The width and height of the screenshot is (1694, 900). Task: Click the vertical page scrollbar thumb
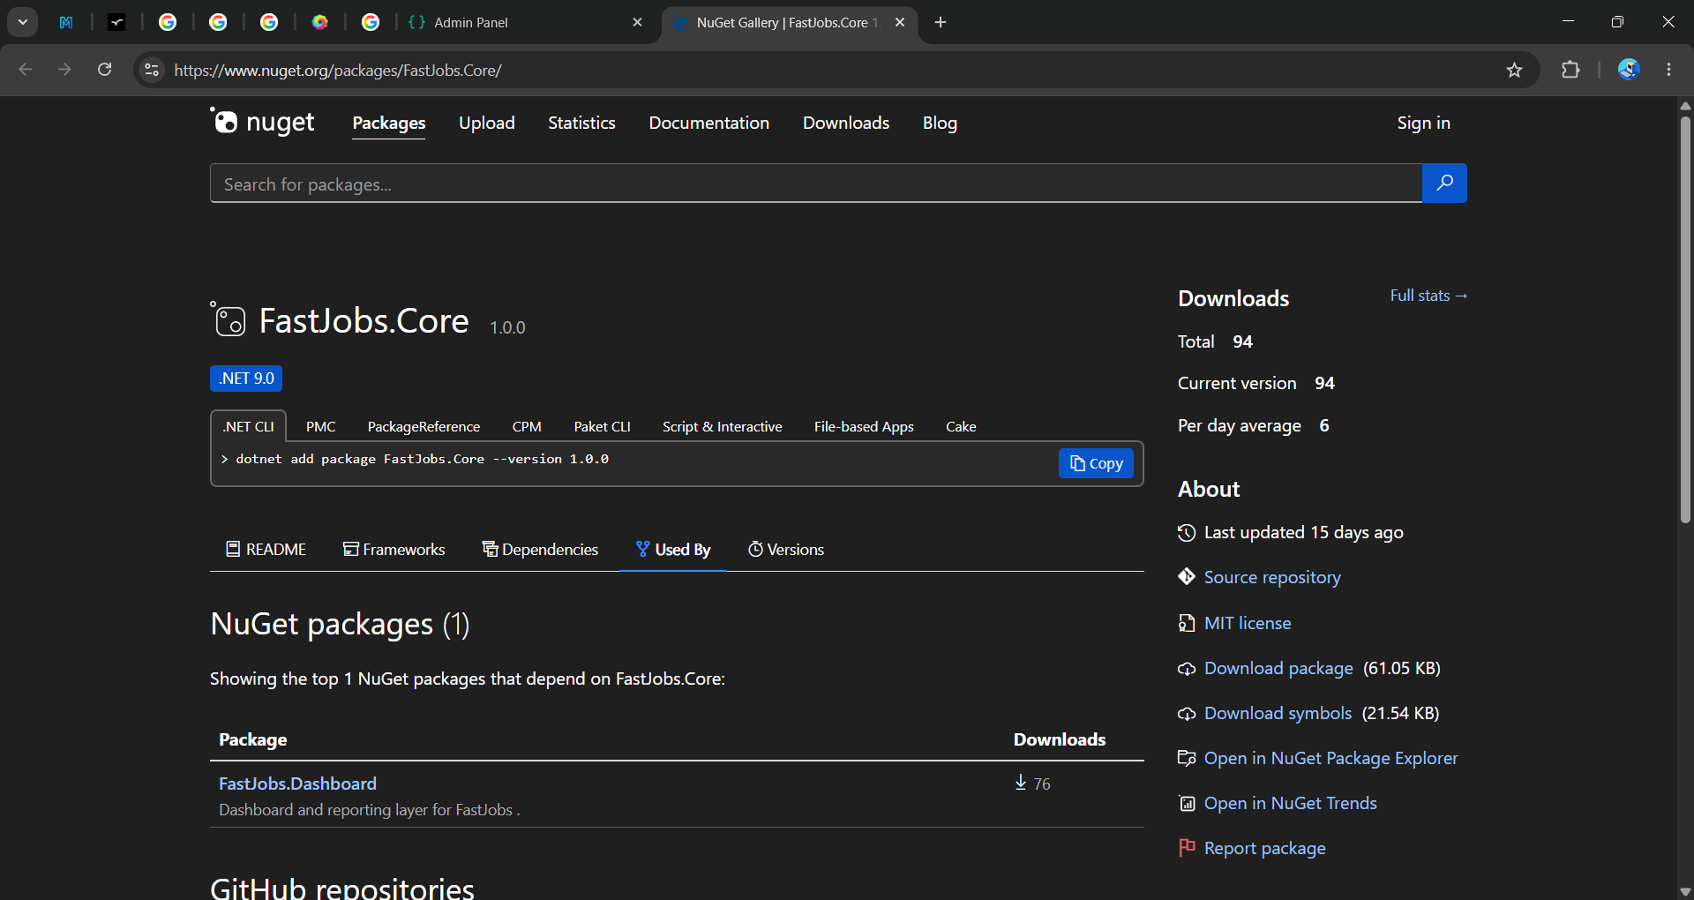[x=1685, y=318]
